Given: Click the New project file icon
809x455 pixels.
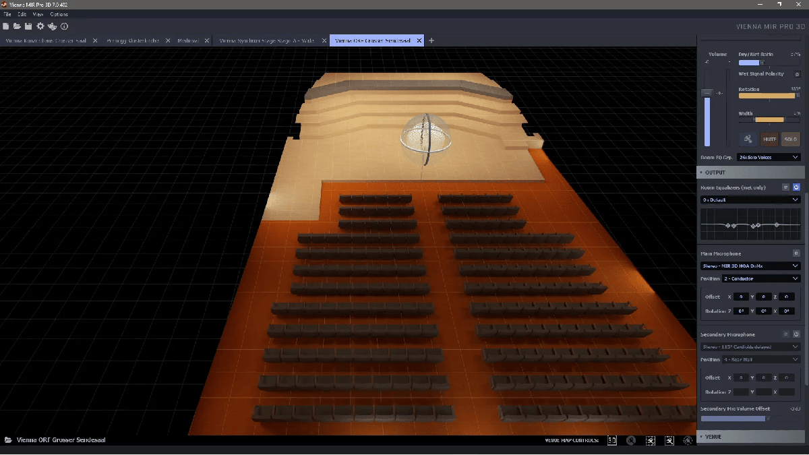Looking at the screenshot, I should [x=6, y=26].
